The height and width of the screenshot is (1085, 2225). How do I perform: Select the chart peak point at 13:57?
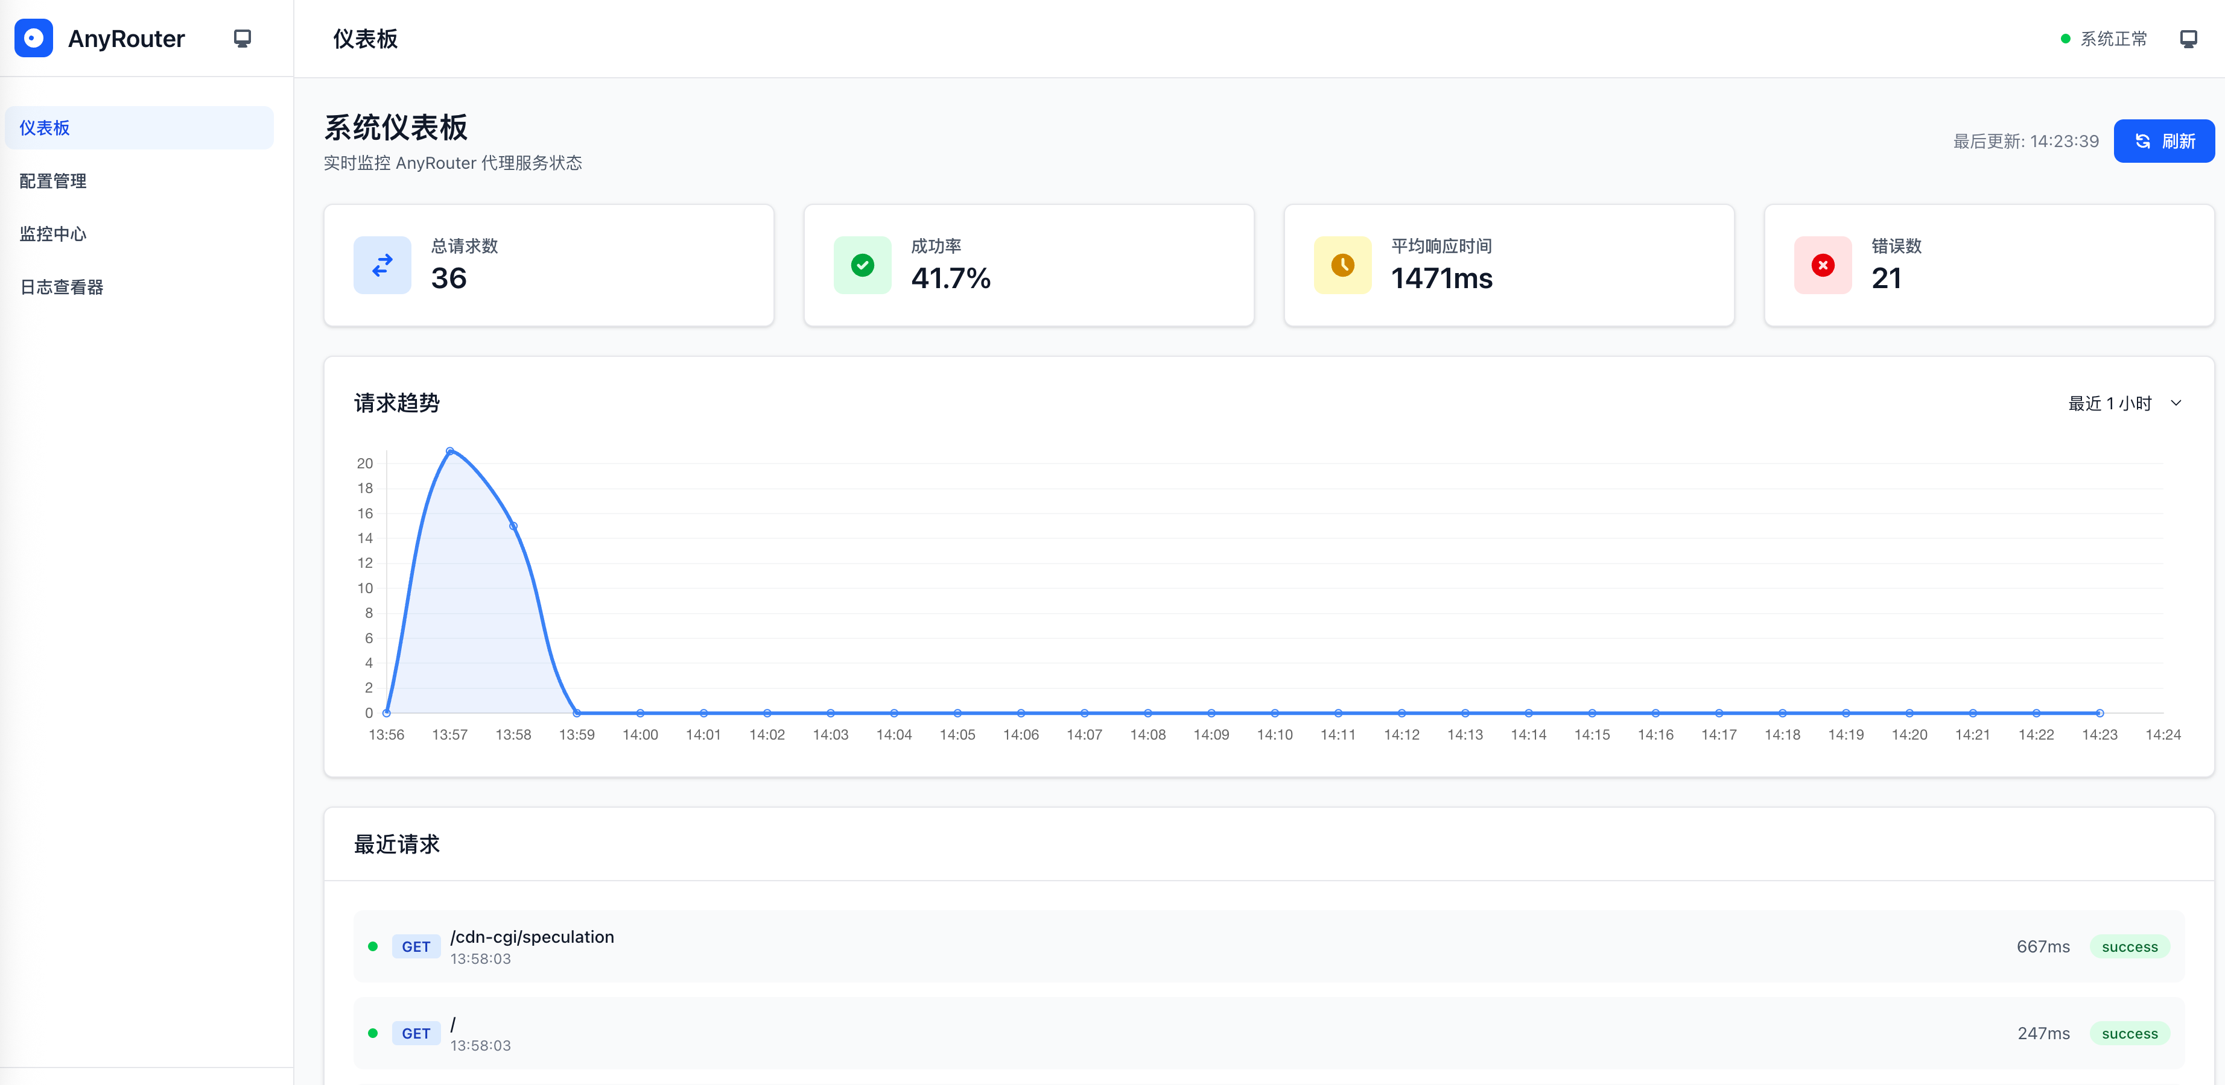point(450,450)
